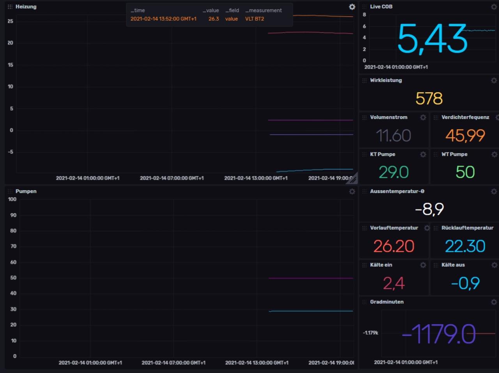Click the WT Pumpe value 50
The width and height of the screenshot is (499, 373).
coord(465,172)
